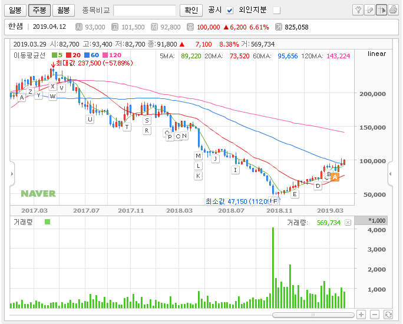403x324 pixels.
Task: Open disclosure marker Z
Action: (30, 91)
